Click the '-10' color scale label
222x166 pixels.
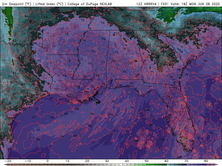(x=28, y=161)
